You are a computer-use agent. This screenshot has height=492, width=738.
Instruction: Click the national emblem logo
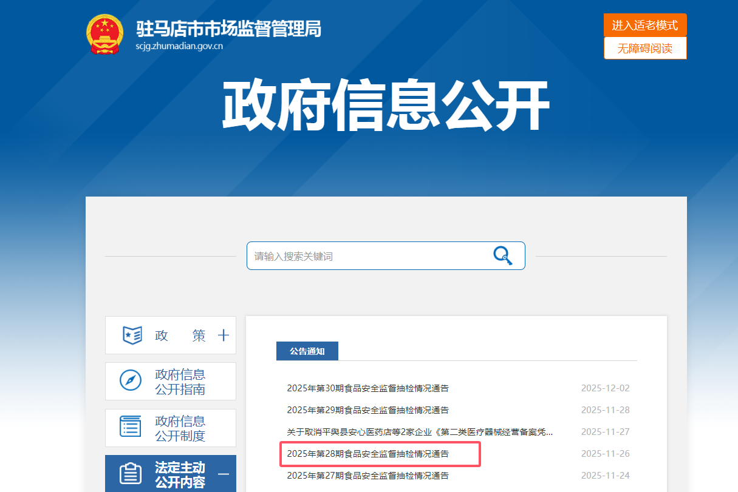104,34
